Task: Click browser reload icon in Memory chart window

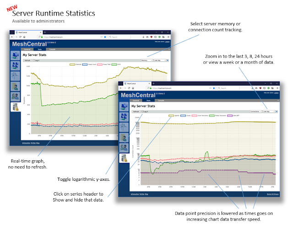Action: coord(20,37)
